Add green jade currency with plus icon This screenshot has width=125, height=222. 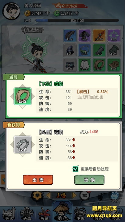tap(77, 13)
